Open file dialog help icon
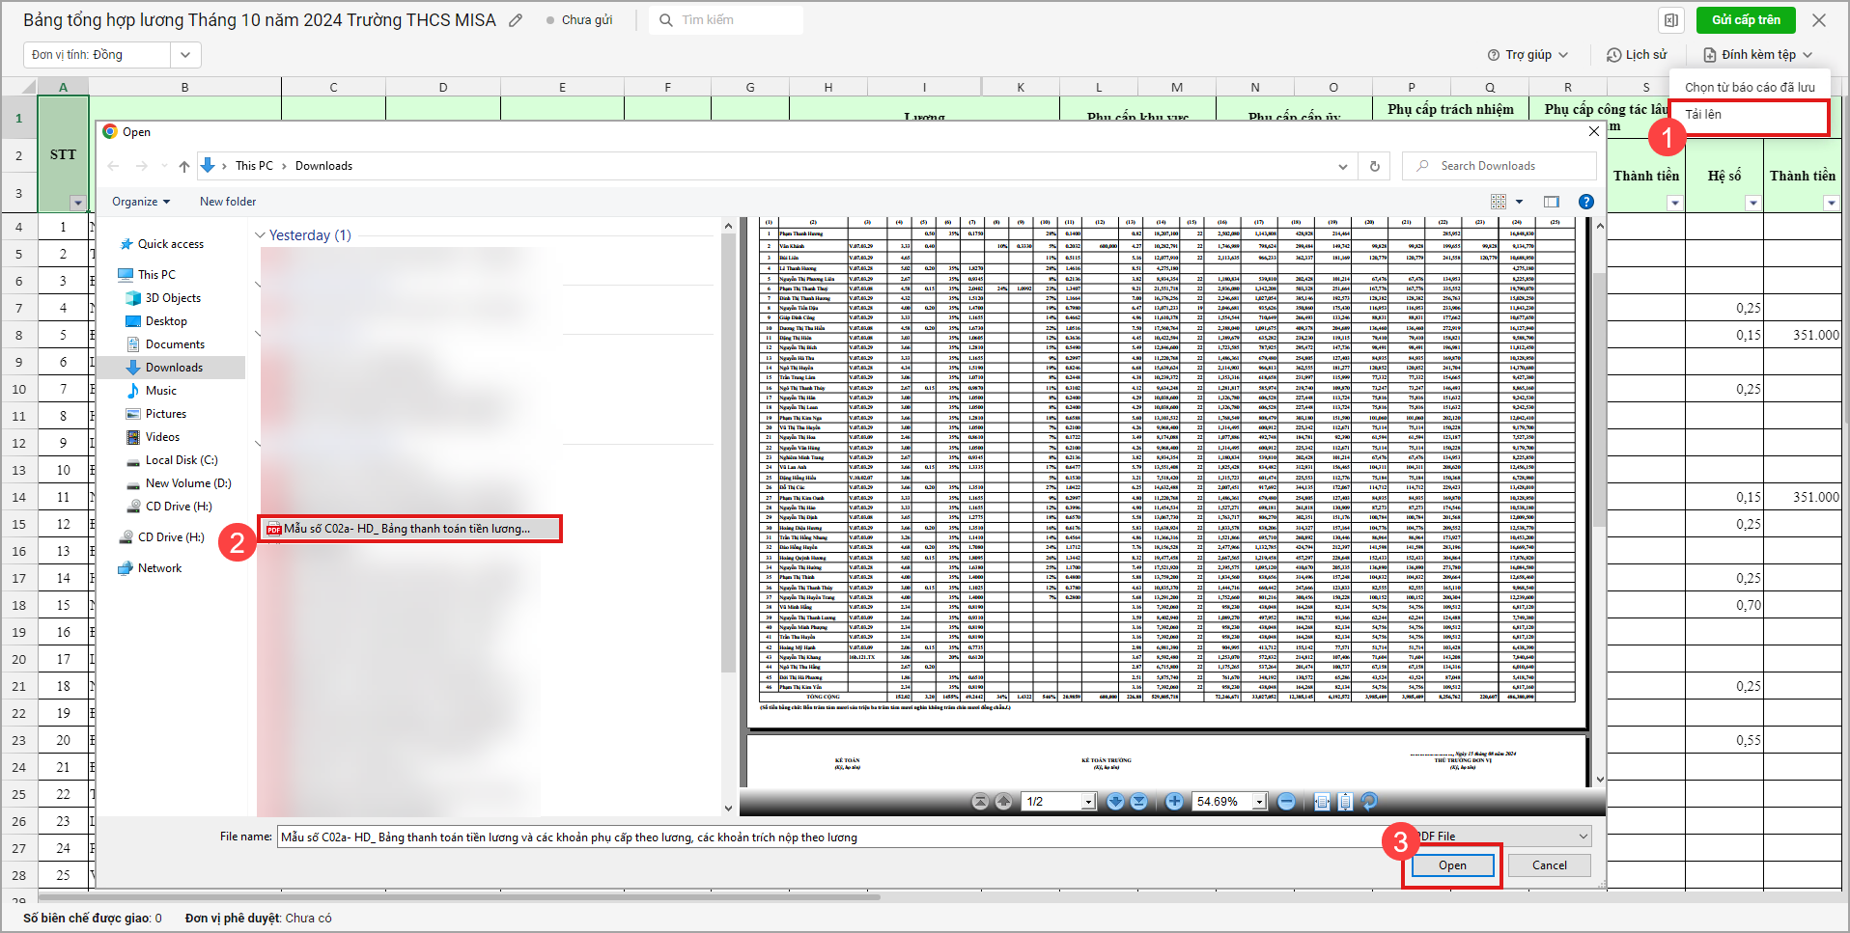1850x933 pixels. tap(1585, 202)
